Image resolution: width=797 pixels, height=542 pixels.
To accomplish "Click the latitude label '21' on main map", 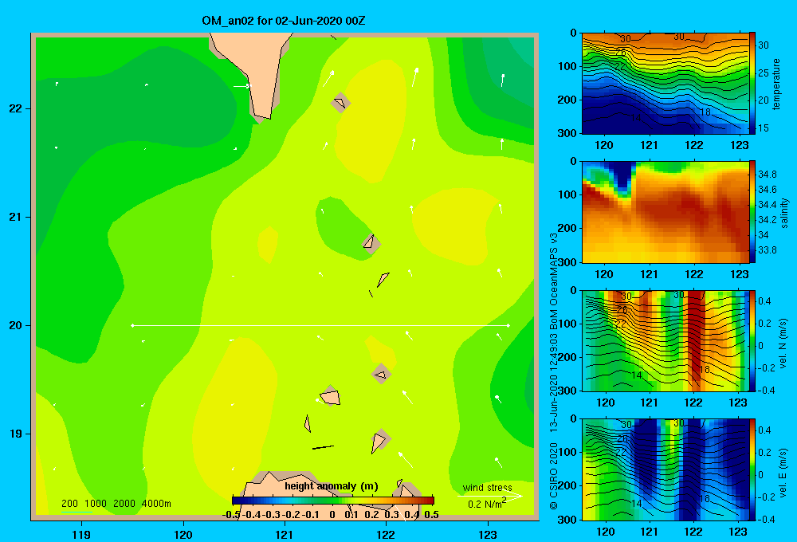I will 16,217.
